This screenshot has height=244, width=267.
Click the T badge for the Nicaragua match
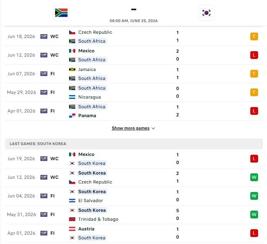click(254, 92)
